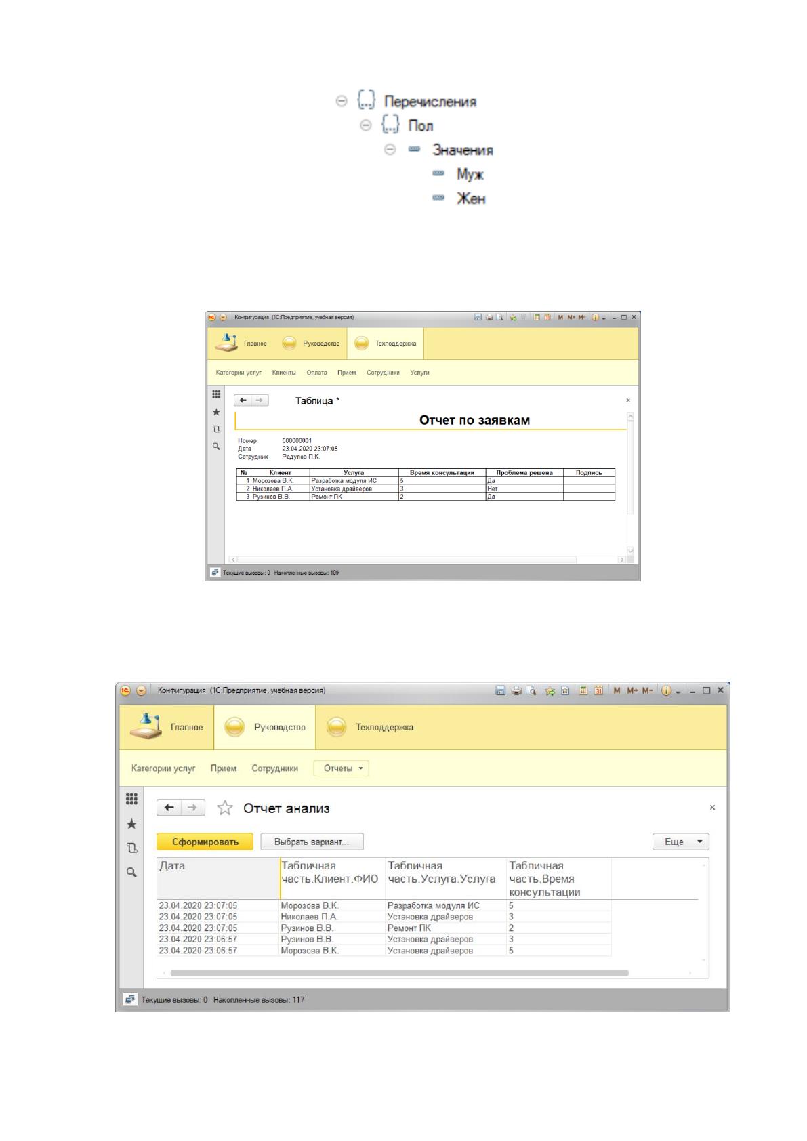Add Отчет анализ to favorites star
The image size is (807, 1141).
tap(225, 808)
